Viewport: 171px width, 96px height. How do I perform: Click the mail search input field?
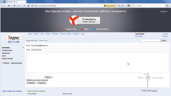151,41
